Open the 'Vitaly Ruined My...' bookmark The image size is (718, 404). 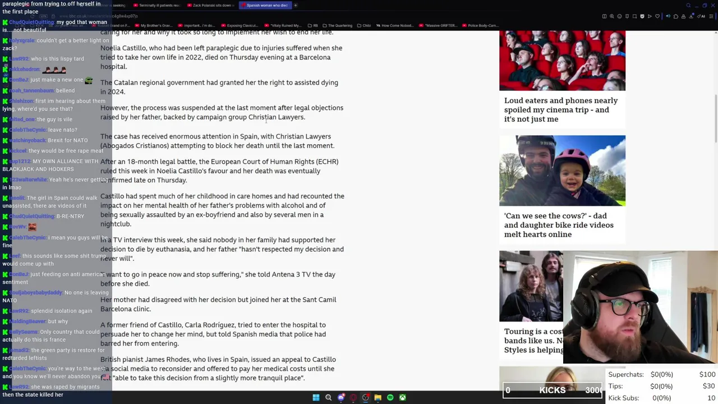pyautogui.click(x=283, y=25)
